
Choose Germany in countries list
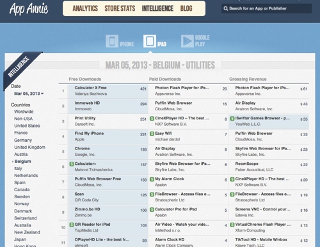23,141
